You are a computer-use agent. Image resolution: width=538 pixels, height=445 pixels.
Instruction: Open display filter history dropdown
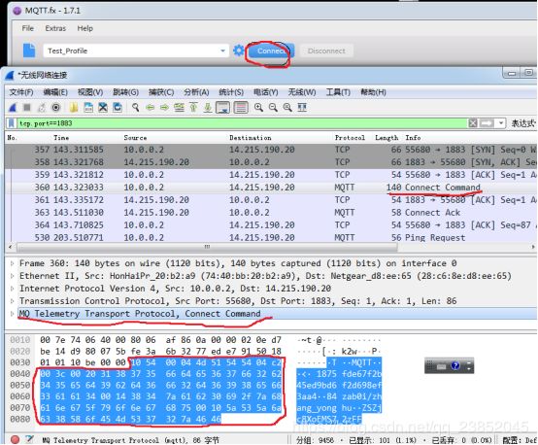(x=501, y=123)
